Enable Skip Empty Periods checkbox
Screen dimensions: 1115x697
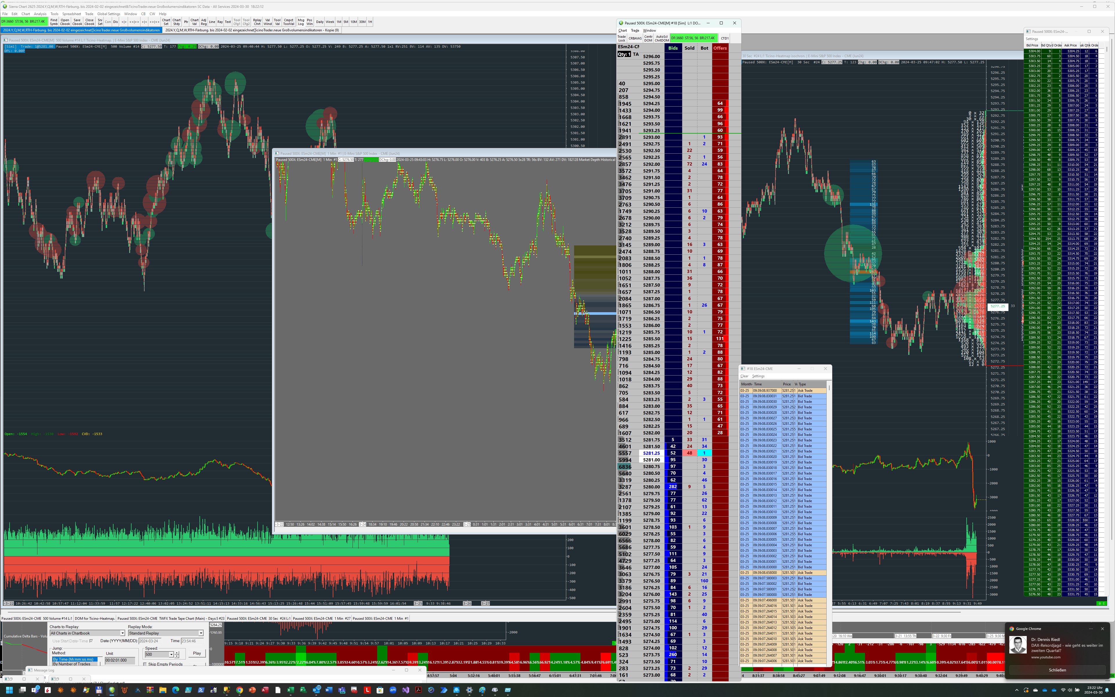tap(145, 664)
